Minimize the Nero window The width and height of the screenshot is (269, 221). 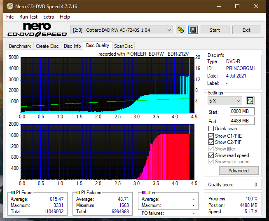(219, 6)
